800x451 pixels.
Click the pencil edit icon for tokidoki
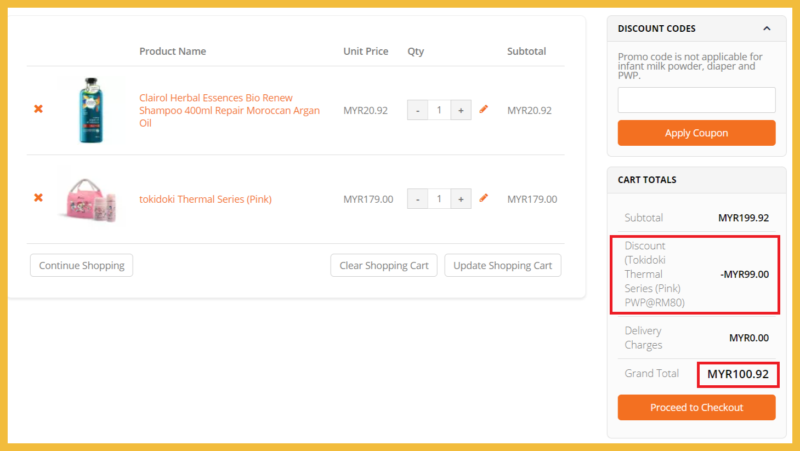(484, 198)
